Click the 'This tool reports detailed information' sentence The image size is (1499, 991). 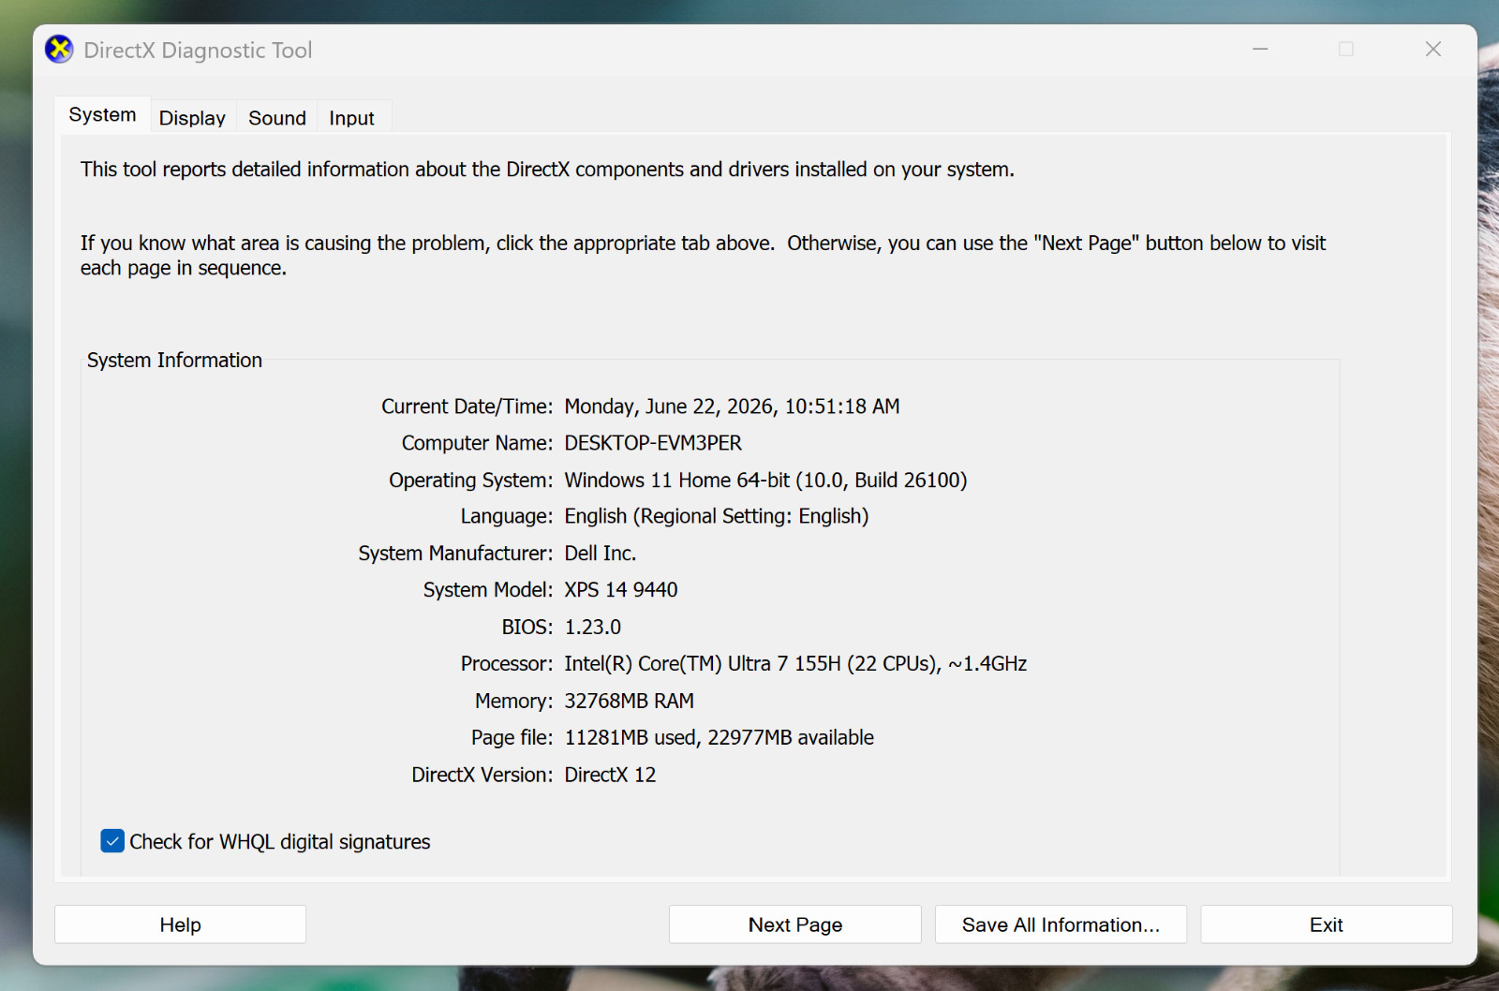pos(547,170)
